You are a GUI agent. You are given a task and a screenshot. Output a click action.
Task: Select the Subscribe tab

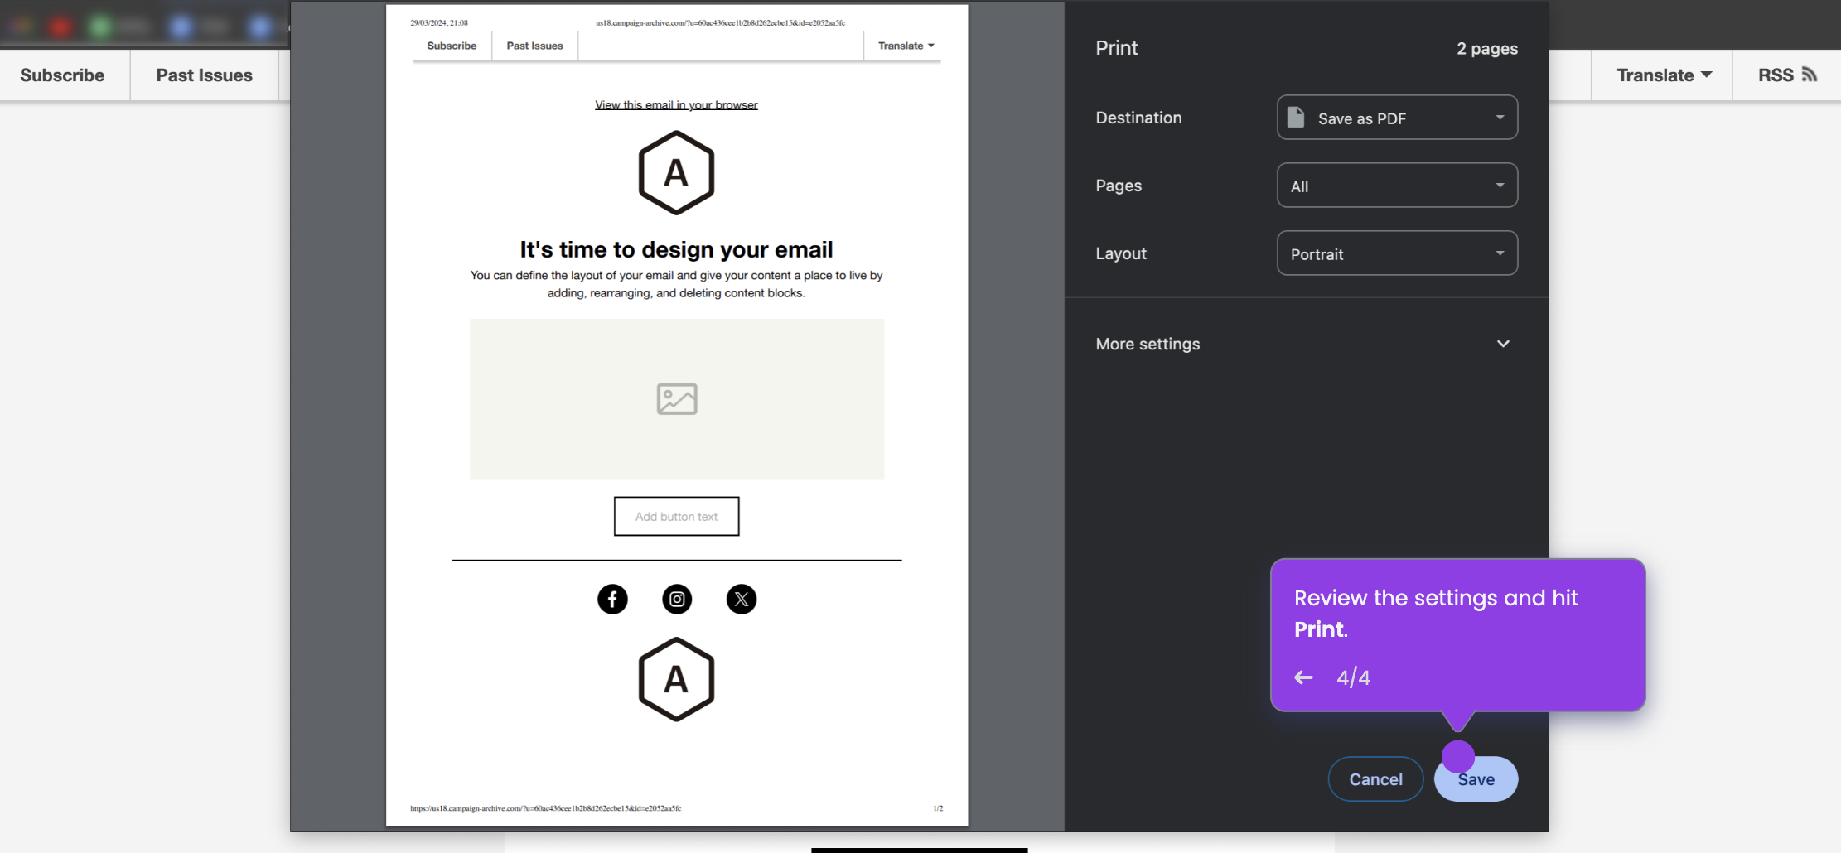pyautogui.click(x=62, y=75)
